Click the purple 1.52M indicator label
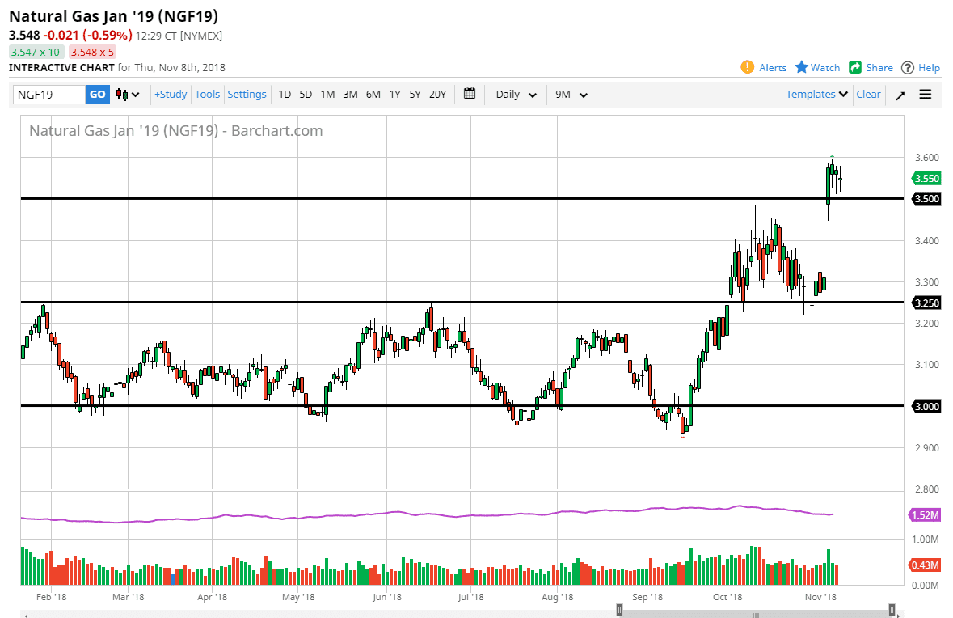 (x=925, y=515)
